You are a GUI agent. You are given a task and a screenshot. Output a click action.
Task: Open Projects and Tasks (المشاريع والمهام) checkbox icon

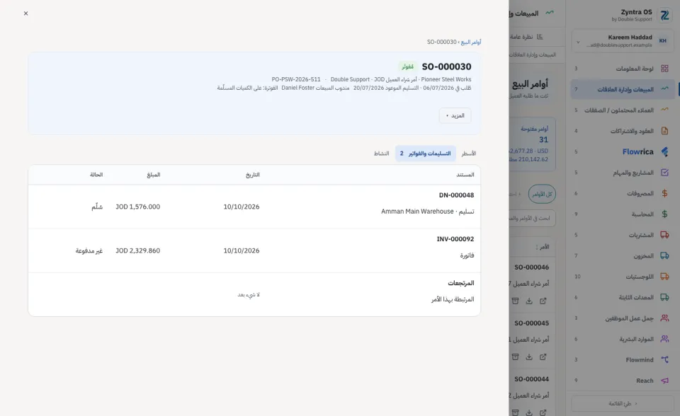(664, 173)
